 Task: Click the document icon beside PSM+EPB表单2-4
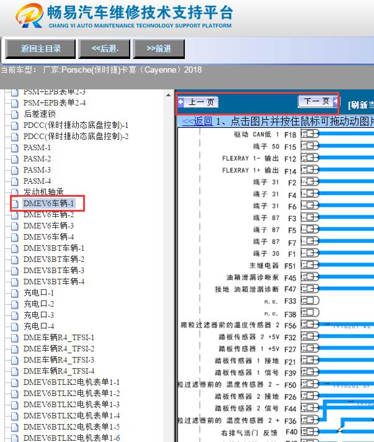tap(15, 103)
